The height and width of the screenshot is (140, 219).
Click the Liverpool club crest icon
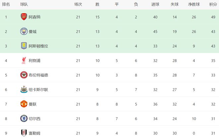click(24, 61)
